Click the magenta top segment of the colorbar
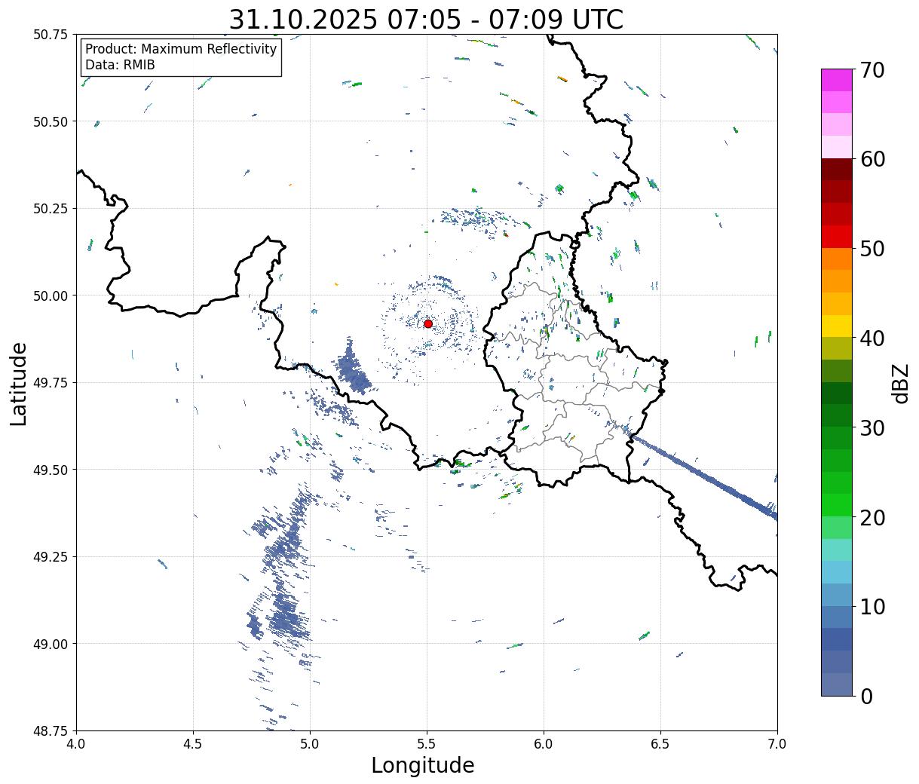919x784 pixels. pyautogui.click(x=836, y=80)
